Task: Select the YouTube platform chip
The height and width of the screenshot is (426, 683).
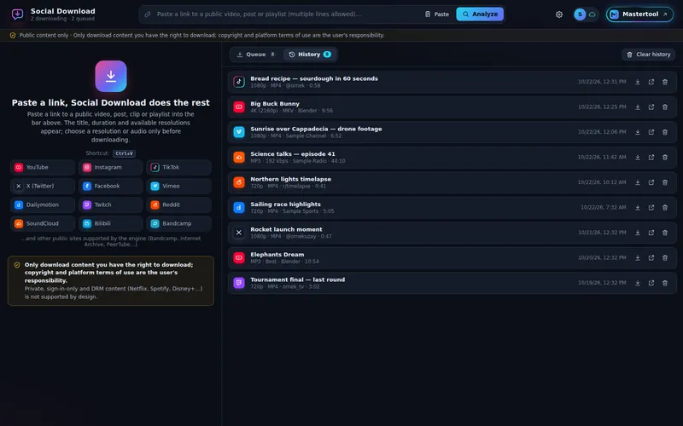Action: point(43,167)
